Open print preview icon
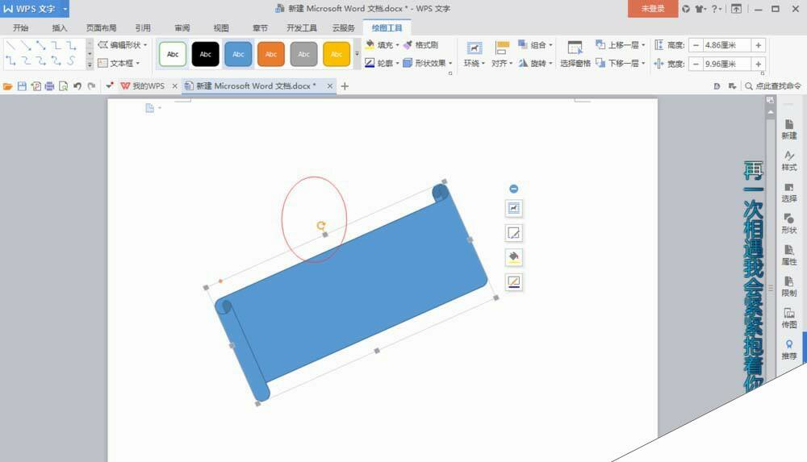Image resolution: width=807 pixels, height=462 pixels. (x=63, y=86)
